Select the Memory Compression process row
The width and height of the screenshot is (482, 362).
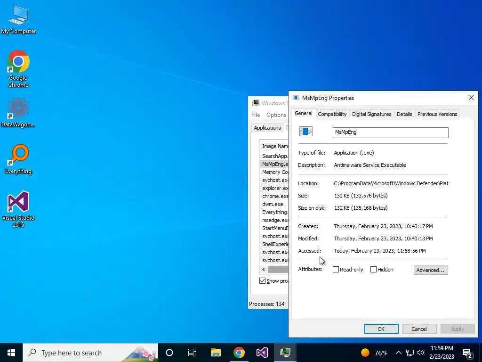pos(275,172)
